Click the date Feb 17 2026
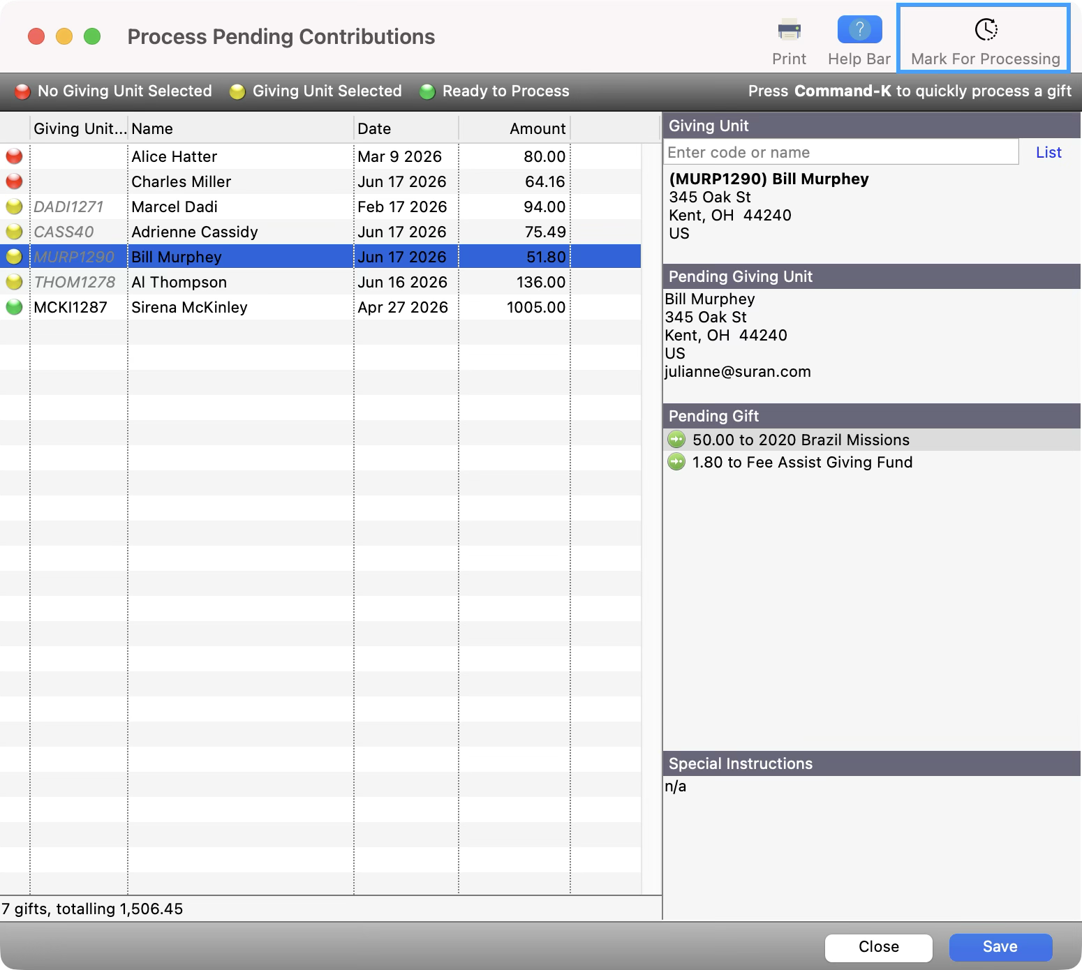 tap(402, 207)
